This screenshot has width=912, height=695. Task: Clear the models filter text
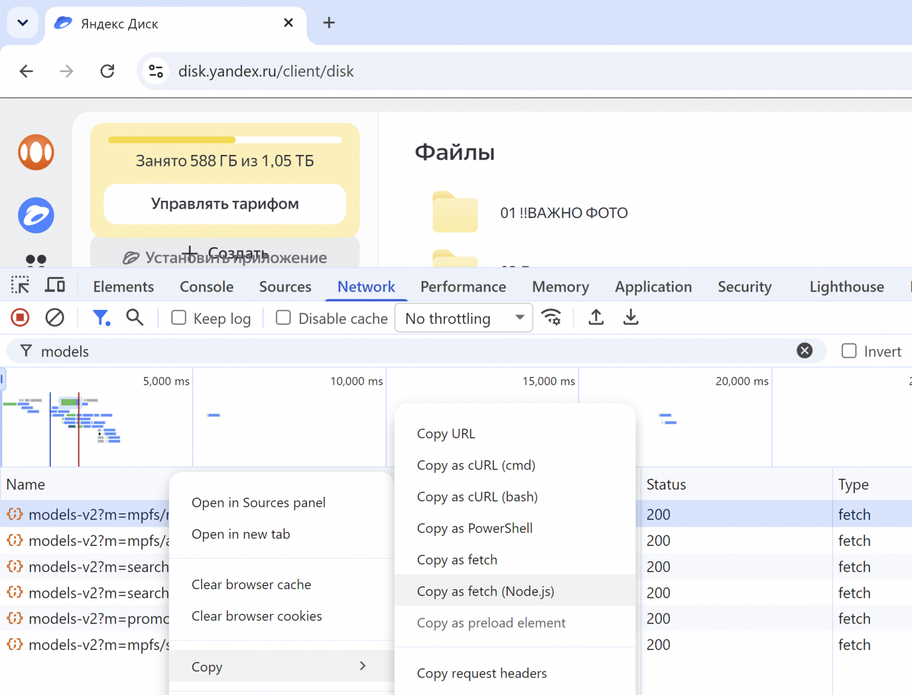point(804,351)
